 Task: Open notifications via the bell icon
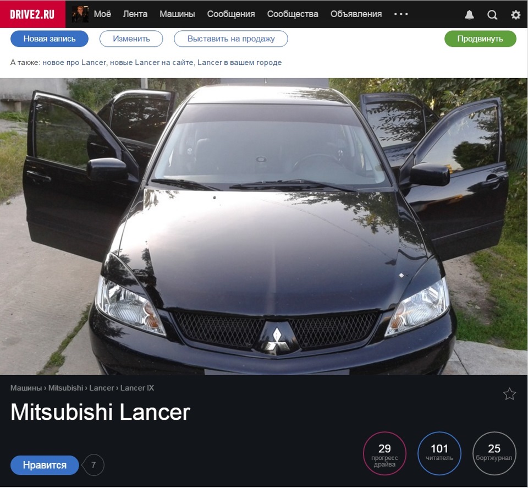(x=468, y=14)
